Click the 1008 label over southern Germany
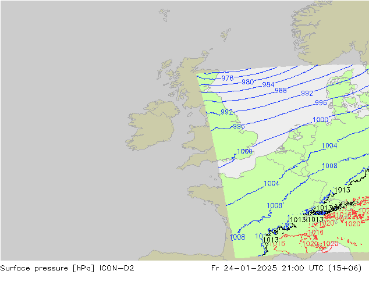369x285 pixels. click(329, 166)
